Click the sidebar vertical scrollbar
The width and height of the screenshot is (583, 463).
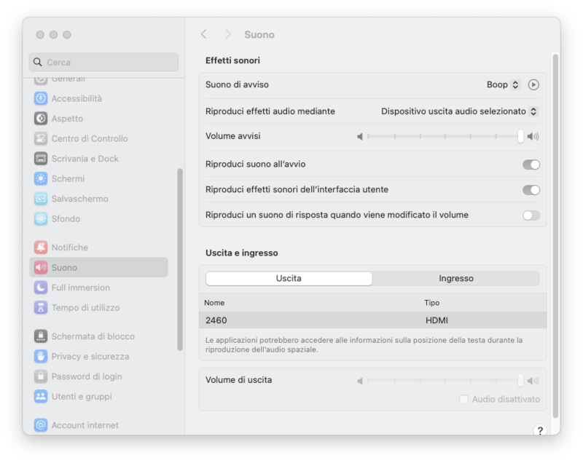pos(180,259)
